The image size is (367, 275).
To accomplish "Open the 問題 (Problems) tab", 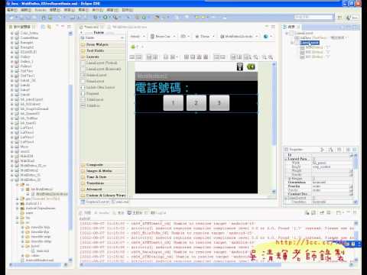I will point(86,212).
